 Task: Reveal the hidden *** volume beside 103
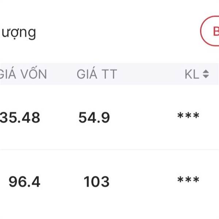click(x=188, y=180)
